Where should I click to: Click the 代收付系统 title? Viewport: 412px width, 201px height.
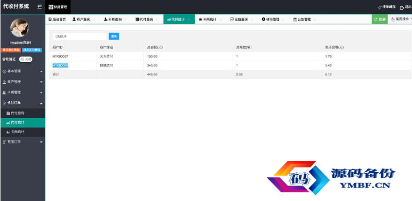(x=16, y=7)
